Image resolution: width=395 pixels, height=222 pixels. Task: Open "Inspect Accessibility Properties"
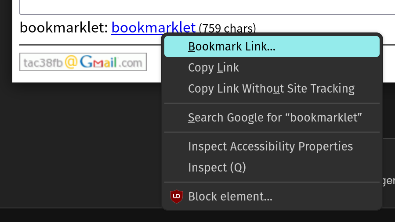coord(270,146)
